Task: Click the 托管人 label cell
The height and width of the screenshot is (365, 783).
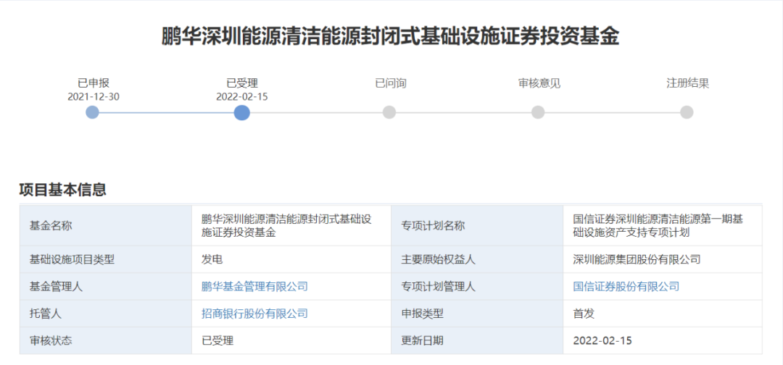Action: click(x=105, y=313)
